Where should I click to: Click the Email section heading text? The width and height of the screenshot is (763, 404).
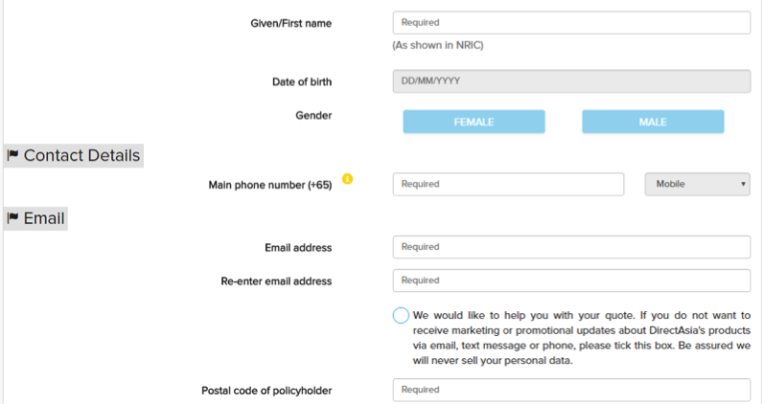click(44, 219)
